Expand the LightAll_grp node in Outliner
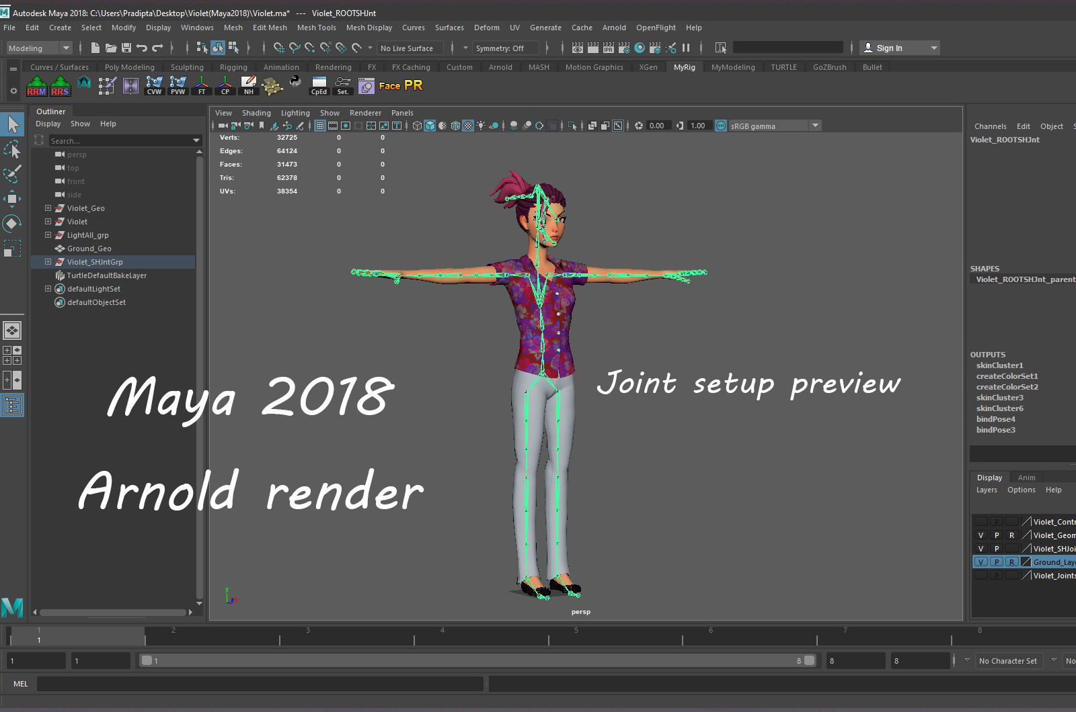The width and height of the screenshot is (1076, 712). tap(48, 235)
